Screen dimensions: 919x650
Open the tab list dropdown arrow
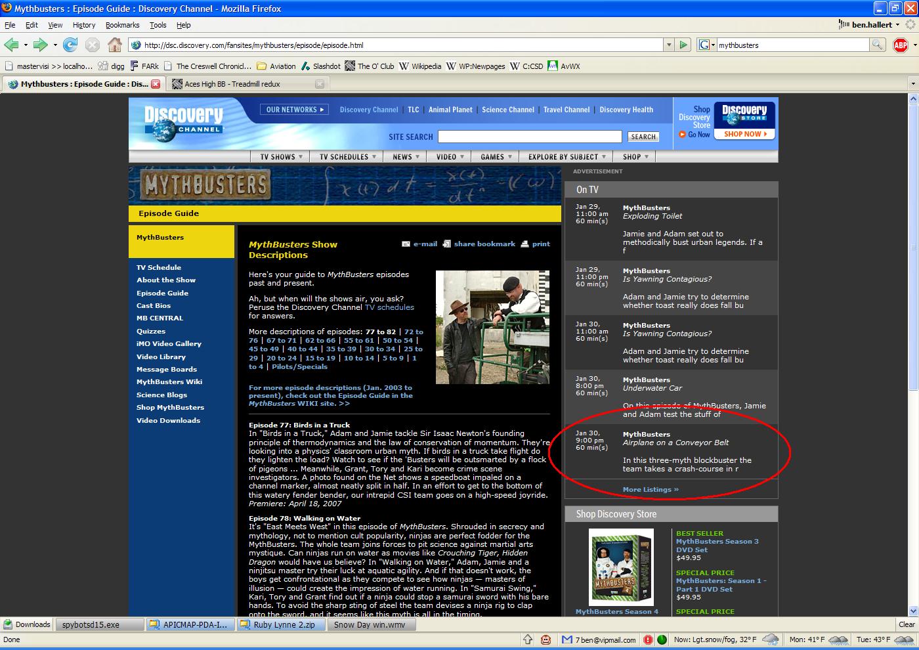pos(912,84)
